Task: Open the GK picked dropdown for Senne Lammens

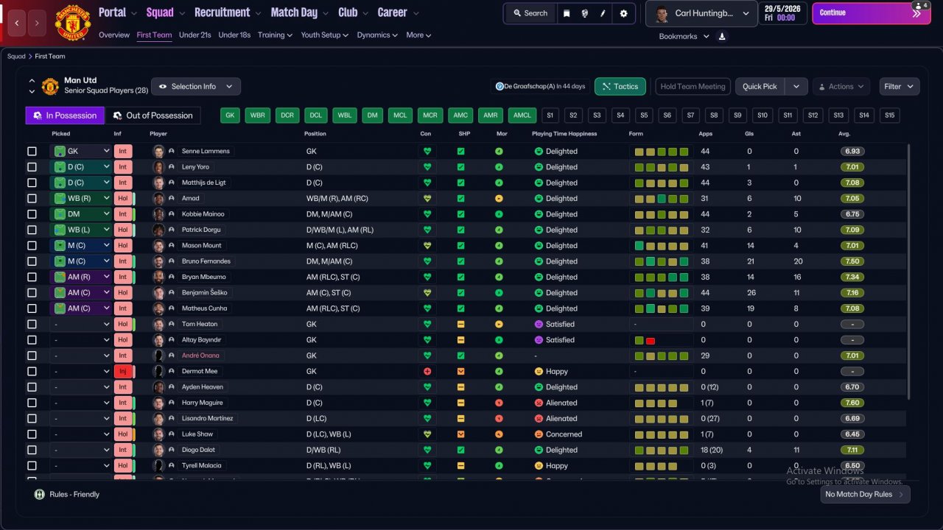Action: pos(80,152)
